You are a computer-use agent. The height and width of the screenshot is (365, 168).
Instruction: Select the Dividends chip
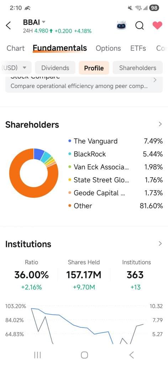click(x=55, y=68)
